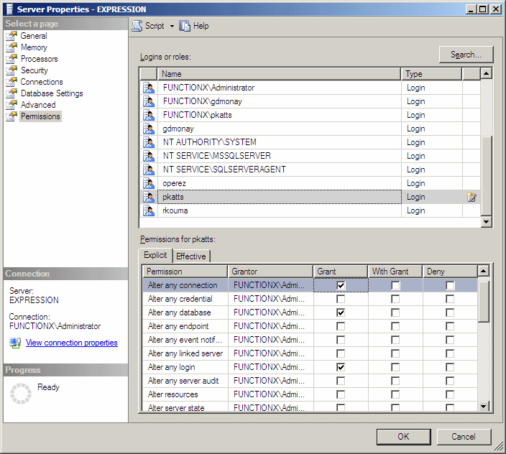Switch to the Explicit tab

pos(155,255)
